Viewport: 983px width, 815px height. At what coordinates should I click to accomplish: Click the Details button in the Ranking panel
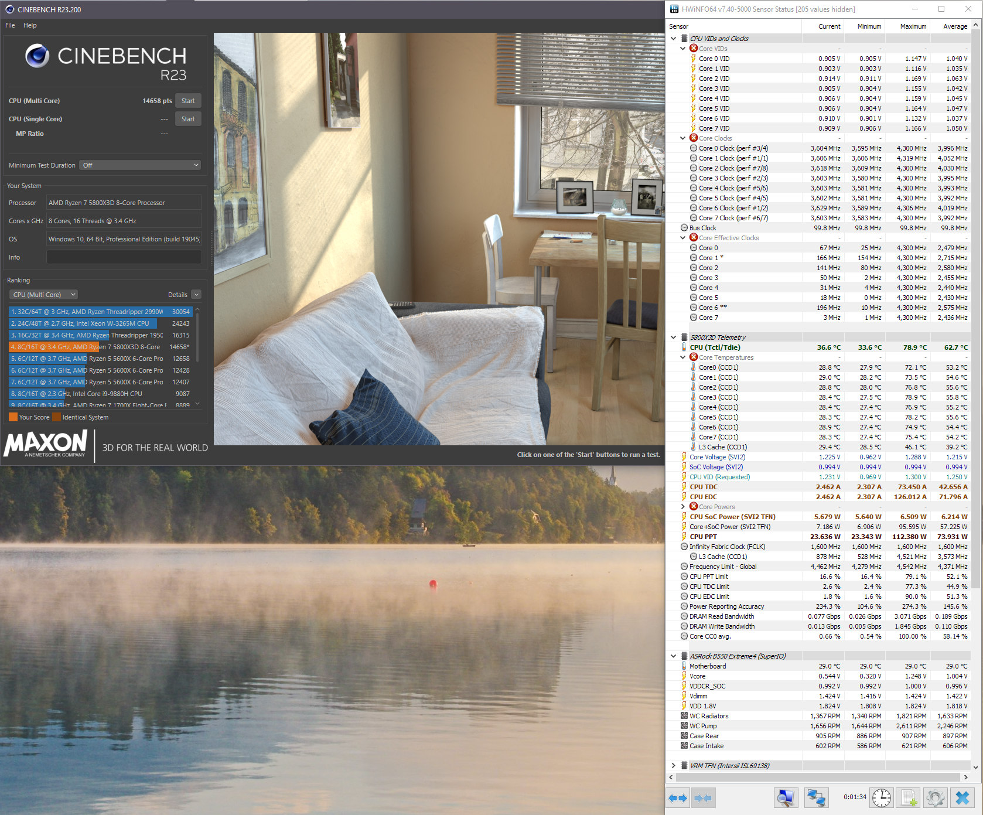pos(178,295)
